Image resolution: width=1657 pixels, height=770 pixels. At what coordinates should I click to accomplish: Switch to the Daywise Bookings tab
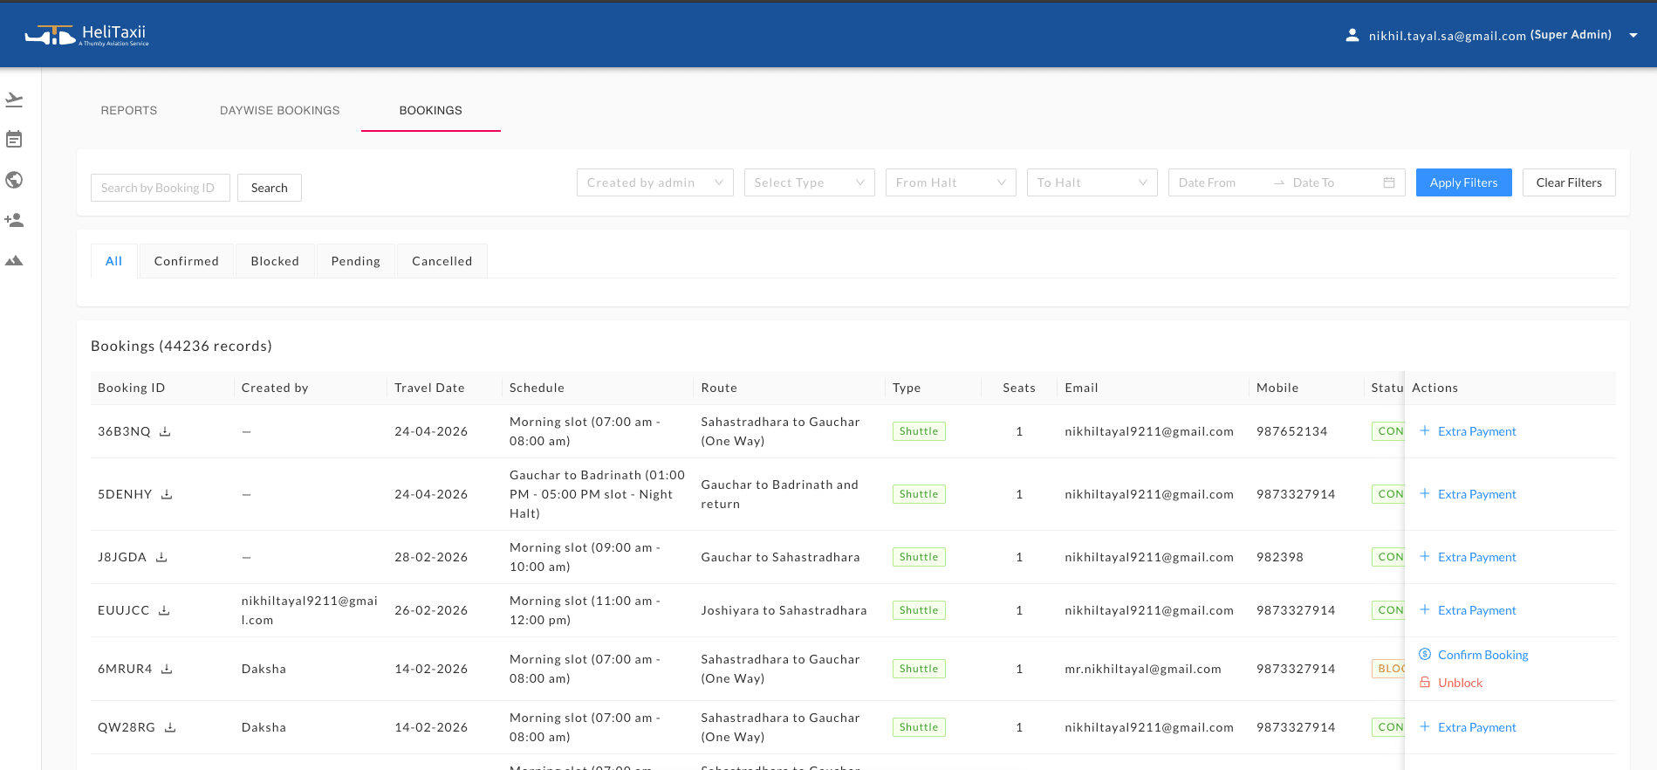click(280, 111)
